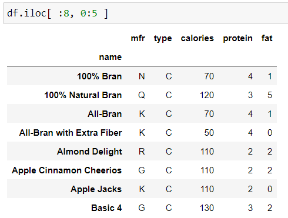Select the All-Bran row label
Screen dimensions: 288x218
pos(105,114)
